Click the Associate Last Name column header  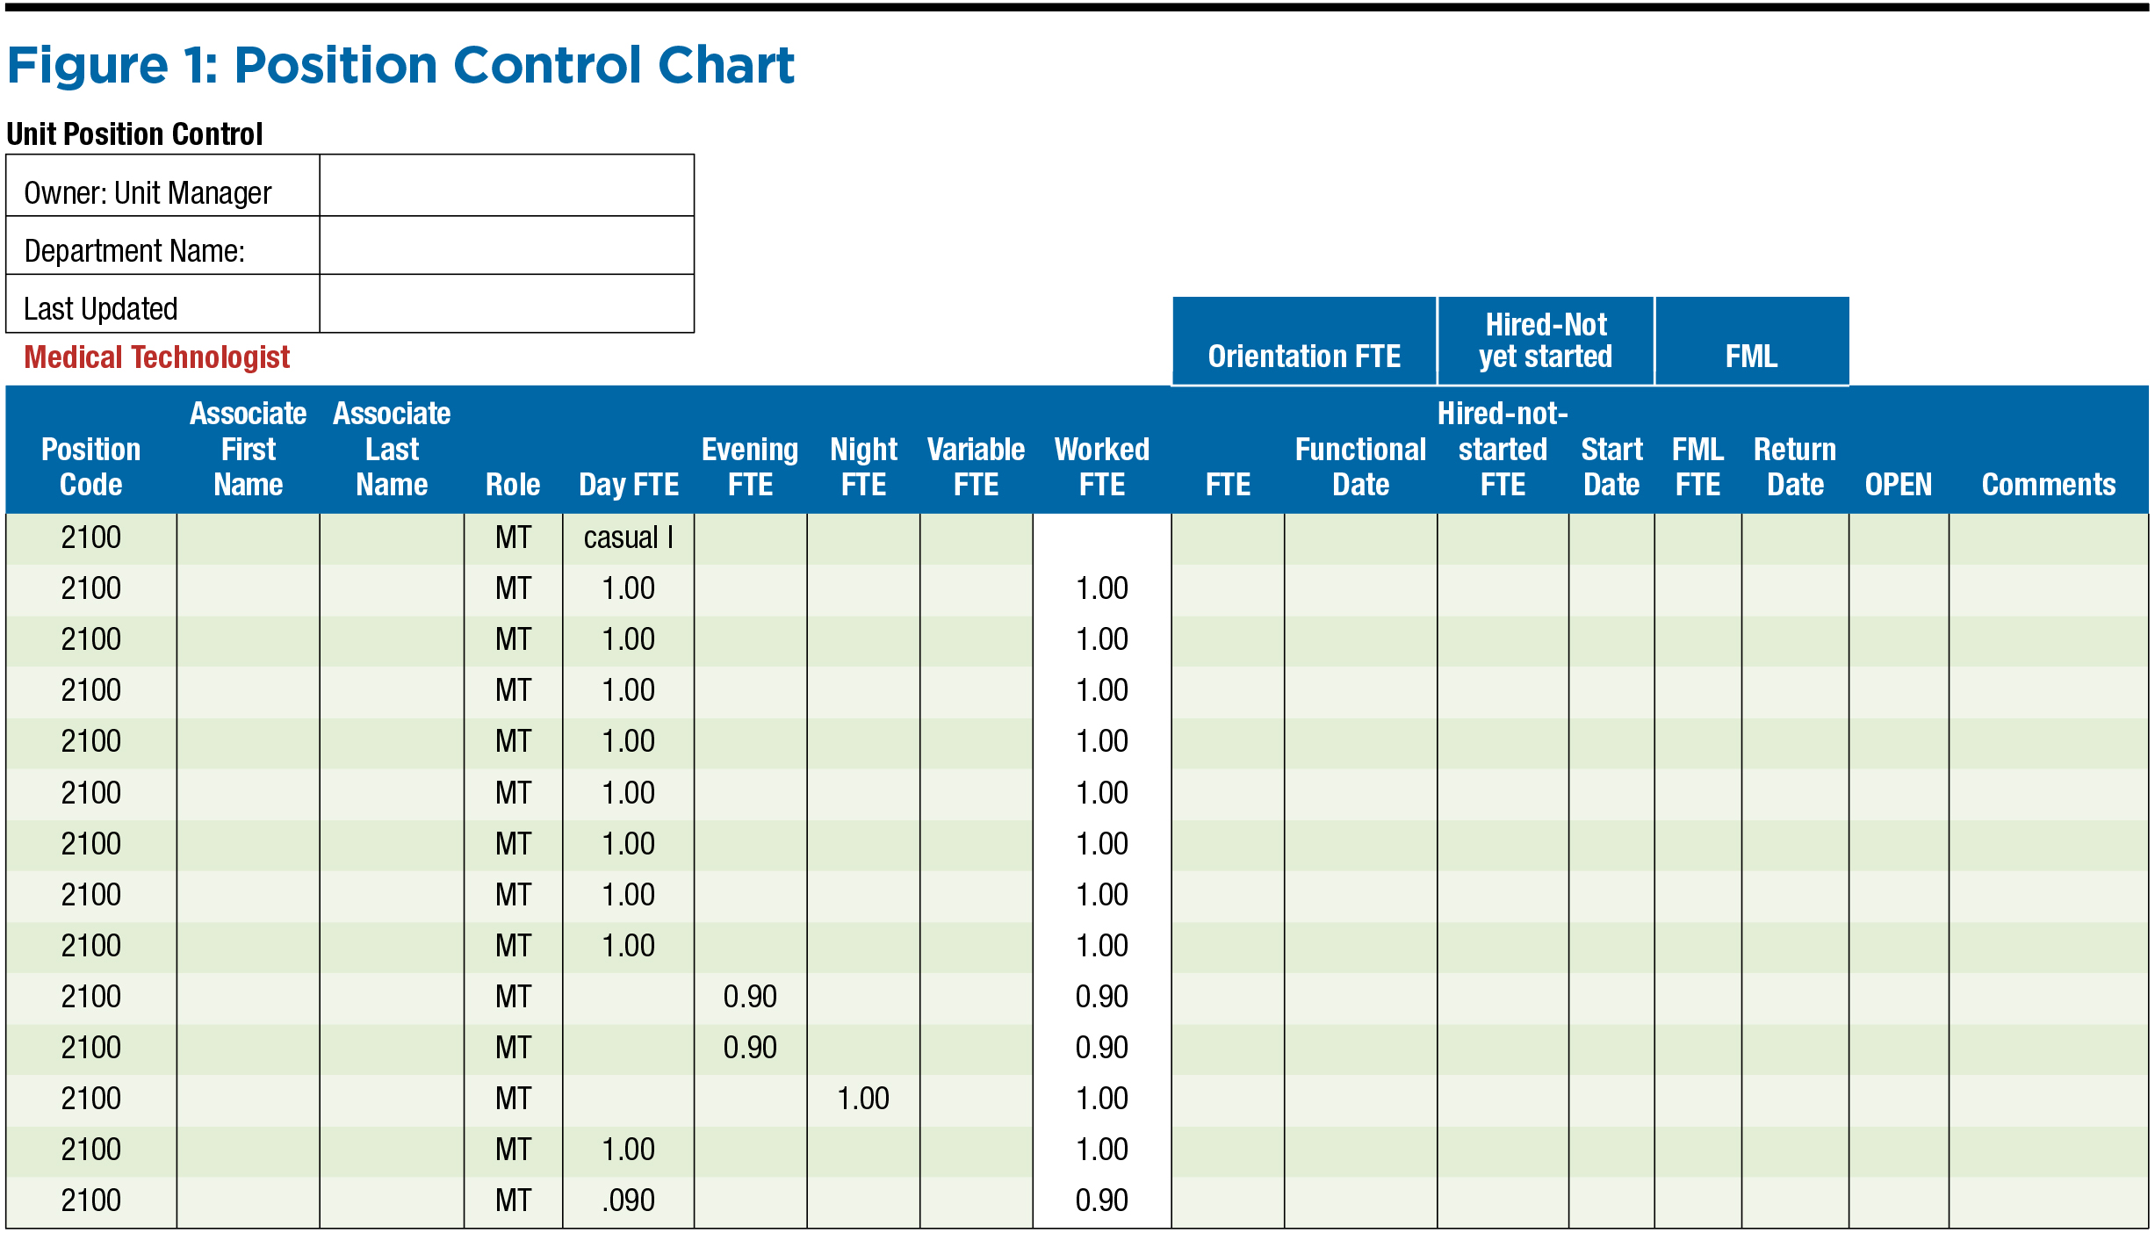point(392,449)
